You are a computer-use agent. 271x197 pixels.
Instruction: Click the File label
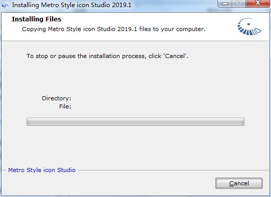pyautogui.click(x=65, y=106)
